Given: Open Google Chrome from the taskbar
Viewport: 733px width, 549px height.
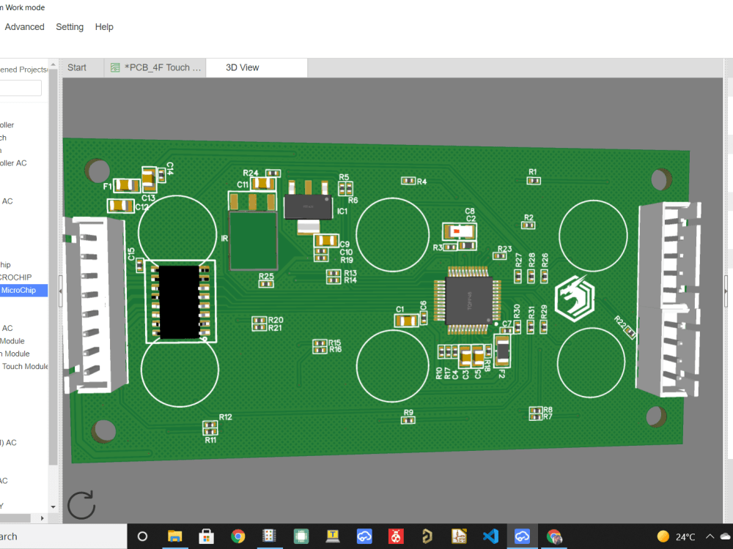Looking at the screenshot, I should click(x=237, y=536).
